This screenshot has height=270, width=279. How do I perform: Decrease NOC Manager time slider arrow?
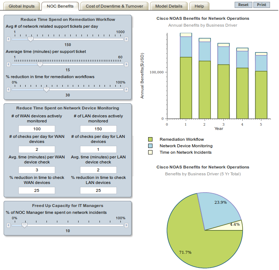8,225
